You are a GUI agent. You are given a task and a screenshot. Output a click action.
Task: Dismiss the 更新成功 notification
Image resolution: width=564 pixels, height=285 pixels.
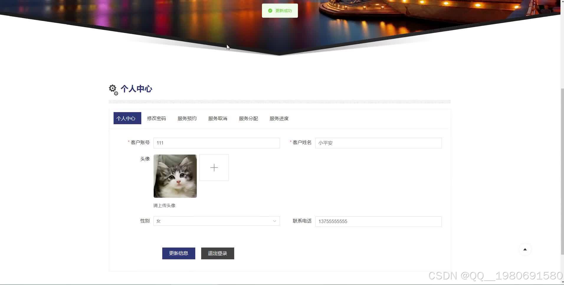[x=280, y=10]
